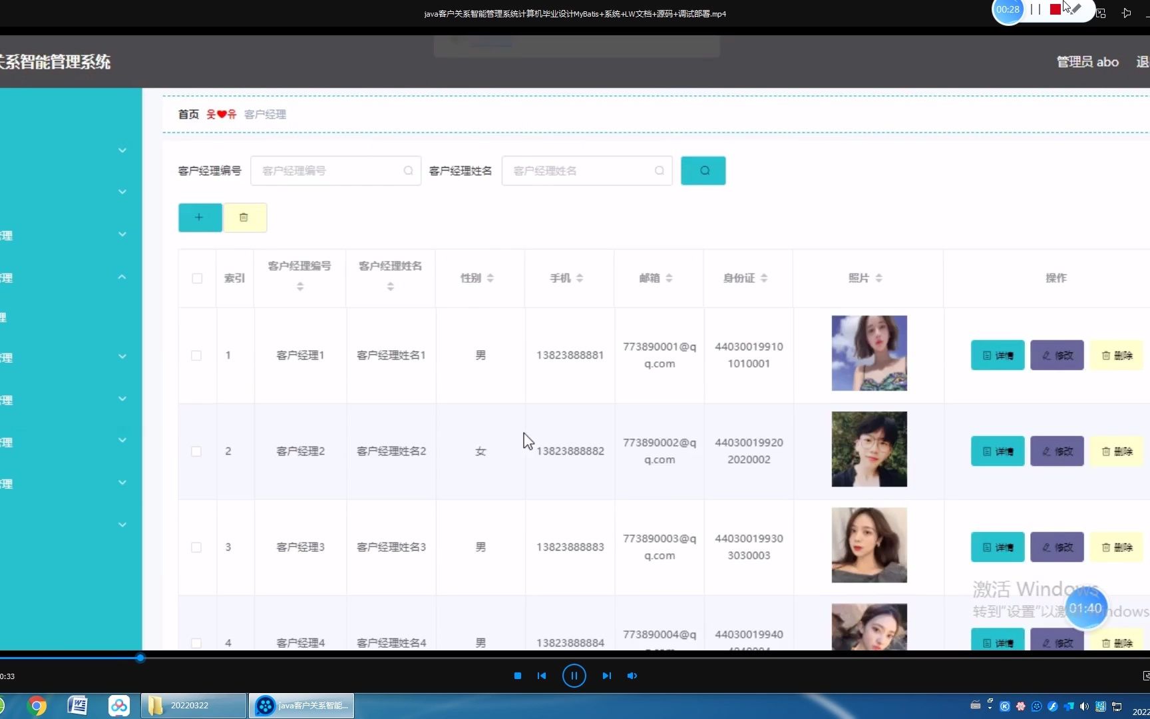Expand the first collapsed sidebar menu chevron
Screen dimensions: 1150x719
(x=122, y=150)
